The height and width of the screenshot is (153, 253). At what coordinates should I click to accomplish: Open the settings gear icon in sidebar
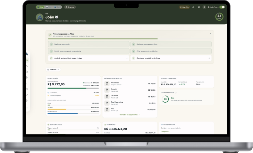[27, 100]
